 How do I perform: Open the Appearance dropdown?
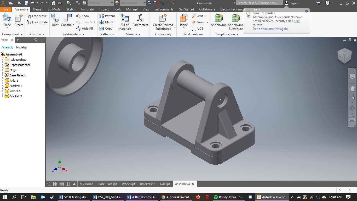pos(145,3)
